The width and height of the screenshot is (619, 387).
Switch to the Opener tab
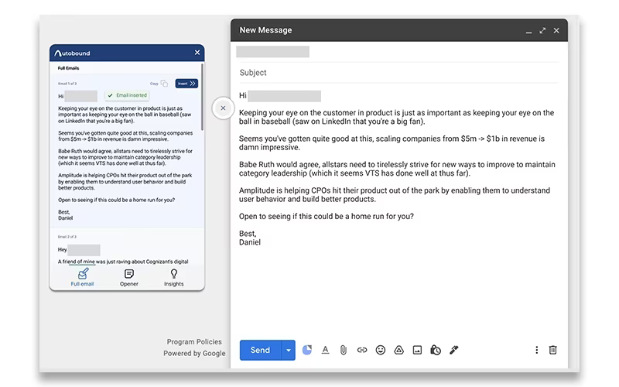(129, 277)
